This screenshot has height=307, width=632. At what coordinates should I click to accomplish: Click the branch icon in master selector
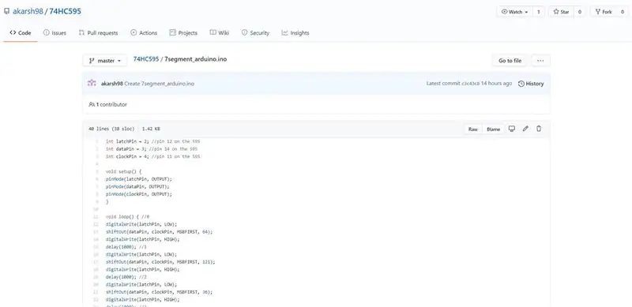point(92,61)
